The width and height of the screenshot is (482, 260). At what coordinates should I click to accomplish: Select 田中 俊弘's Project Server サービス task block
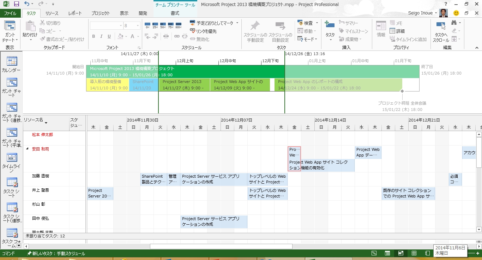click(x=214, y=221)
